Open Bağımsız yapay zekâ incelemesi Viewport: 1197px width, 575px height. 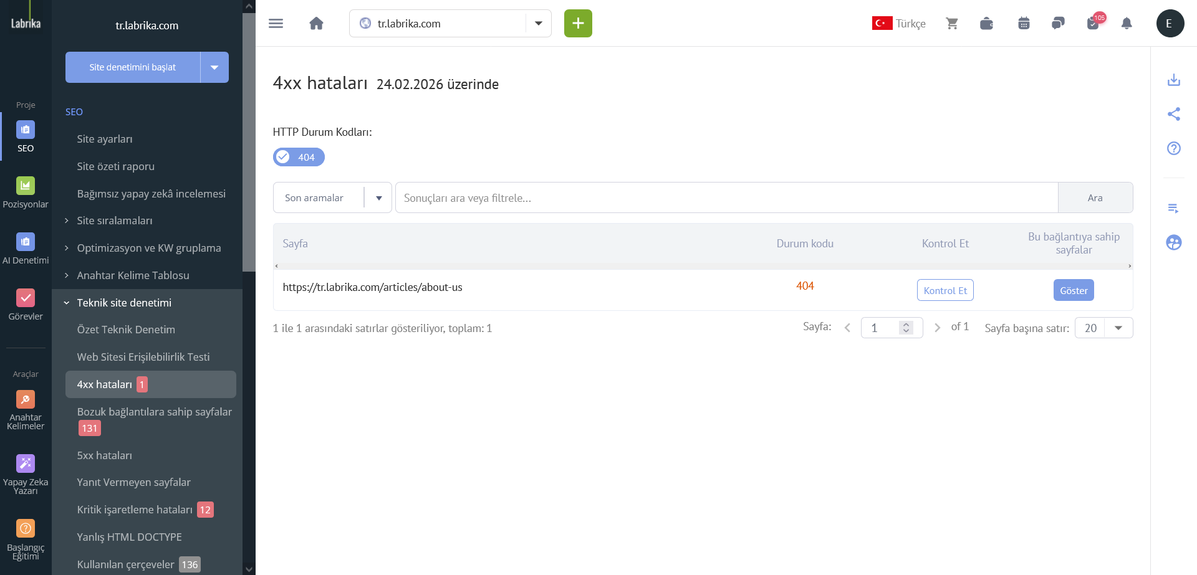coord(151,194)
